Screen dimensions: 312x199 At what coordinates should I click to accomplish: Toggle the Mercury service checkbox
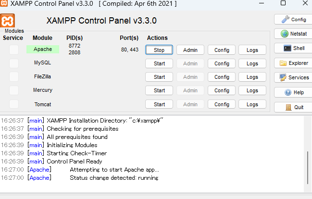14,90
